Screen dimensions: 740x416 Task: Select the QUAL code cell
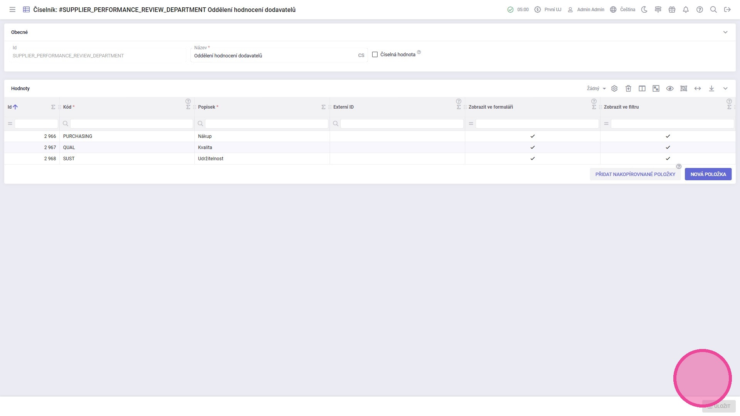point(127,148)
